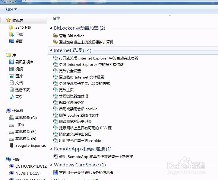Click the 通过加密磁盘上的数据保护计算机 icon
The width and height of the screenshot is (218, 180).
pyautogui.click(x=55, y=42)
